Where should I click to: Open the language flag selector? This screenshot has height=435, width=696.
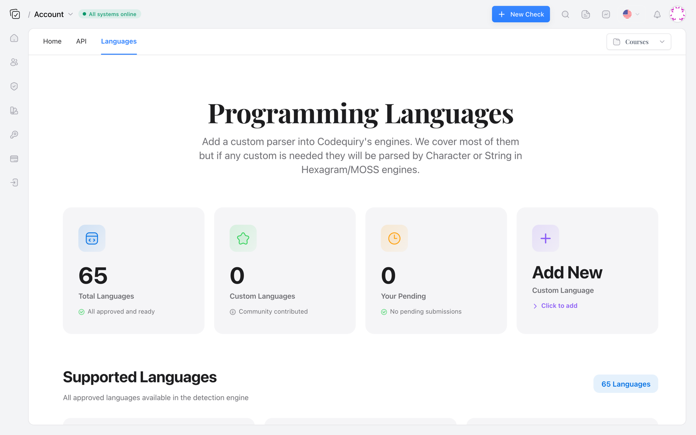[x=631, y=14]
